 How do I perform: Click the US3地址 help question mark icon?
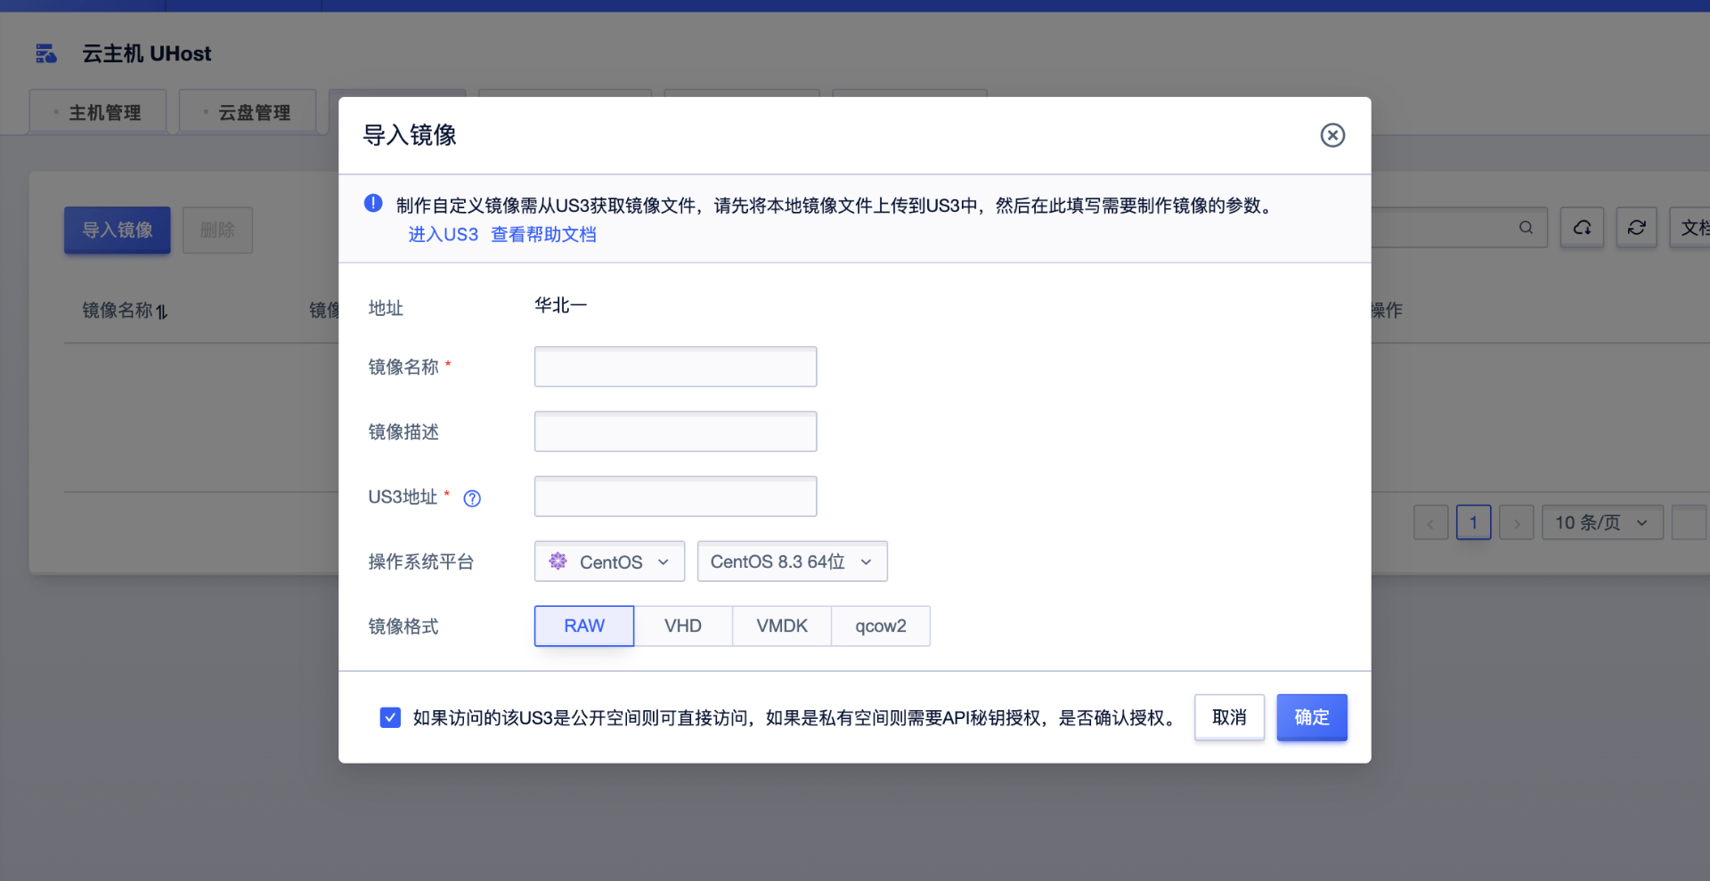pos(472,498)
